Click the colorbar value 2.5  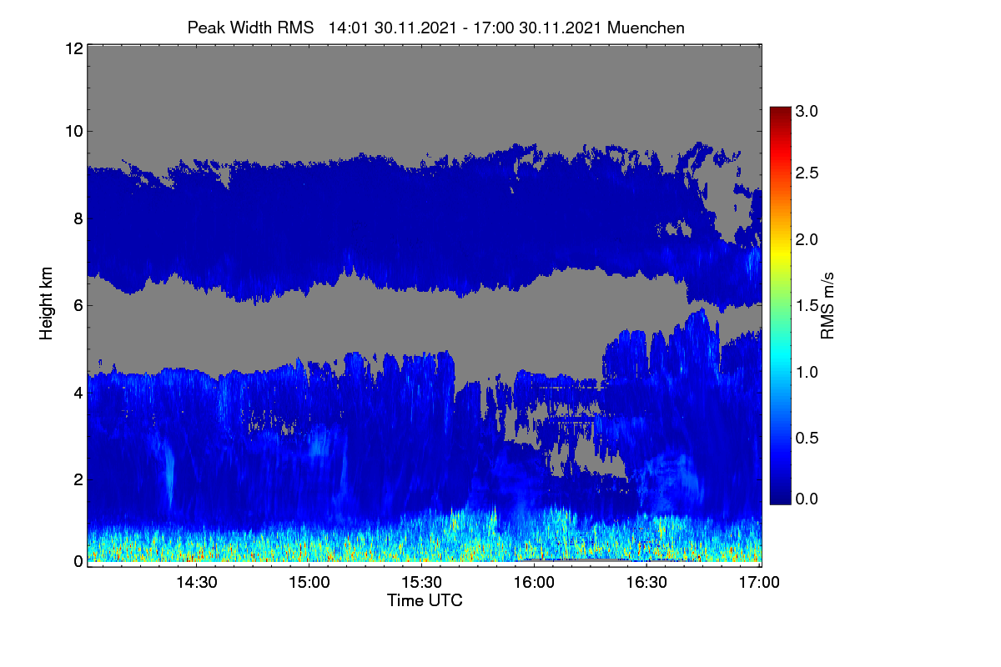807,173
